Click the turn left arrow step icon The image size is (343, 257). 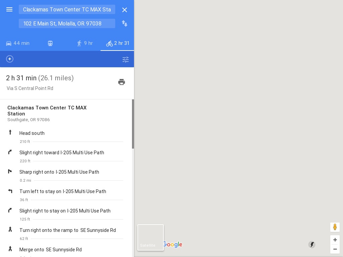pyautogui.click(x=10, y=191)
